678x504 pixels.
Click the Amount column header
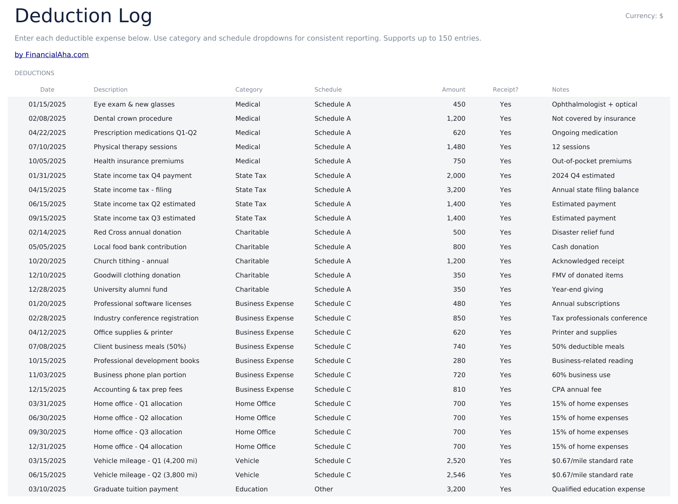point(454,90)
